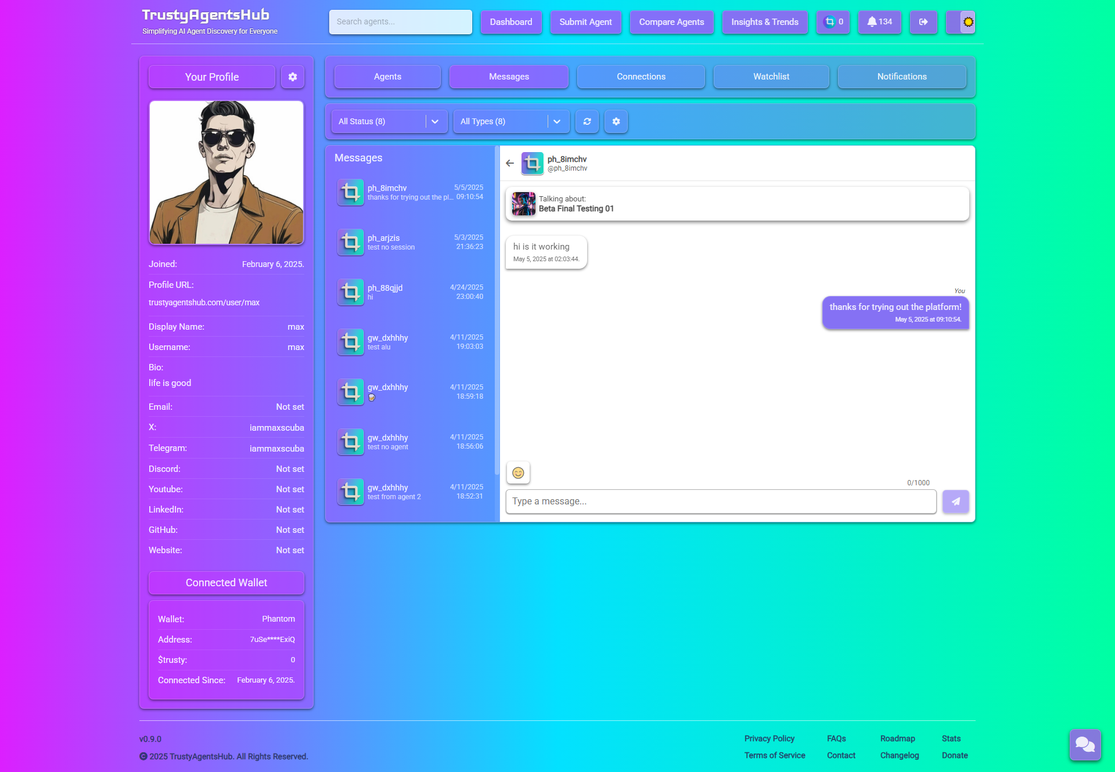The image size is (1115, 772).
Task: Open the floating chat bubble widget
Action: tap(1085, 744)
